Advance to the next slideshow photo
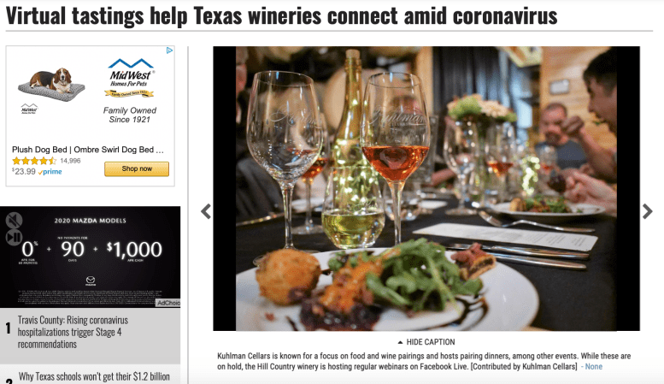664x384 pixels. click(647, 211)
